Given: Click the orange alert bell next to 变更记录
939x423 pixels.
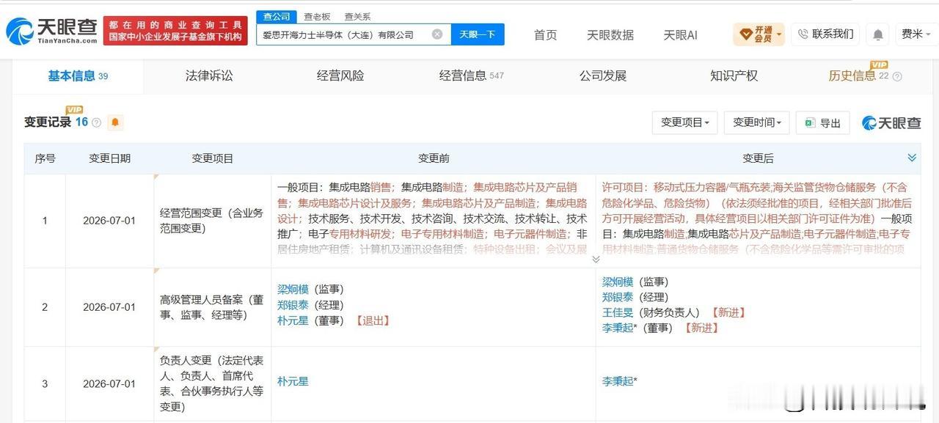Looking at the screenshot, I should pyautogui.click(x=115, y=122).
